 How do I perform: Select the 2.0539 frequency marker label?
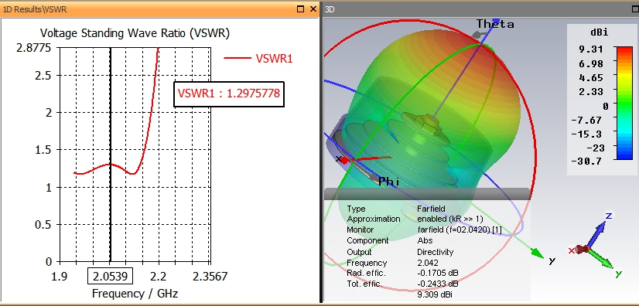pos(111,277)
